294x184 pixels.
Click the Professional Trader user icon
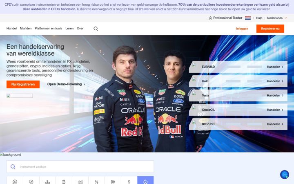pyautogui.click(x=210, y=18)
